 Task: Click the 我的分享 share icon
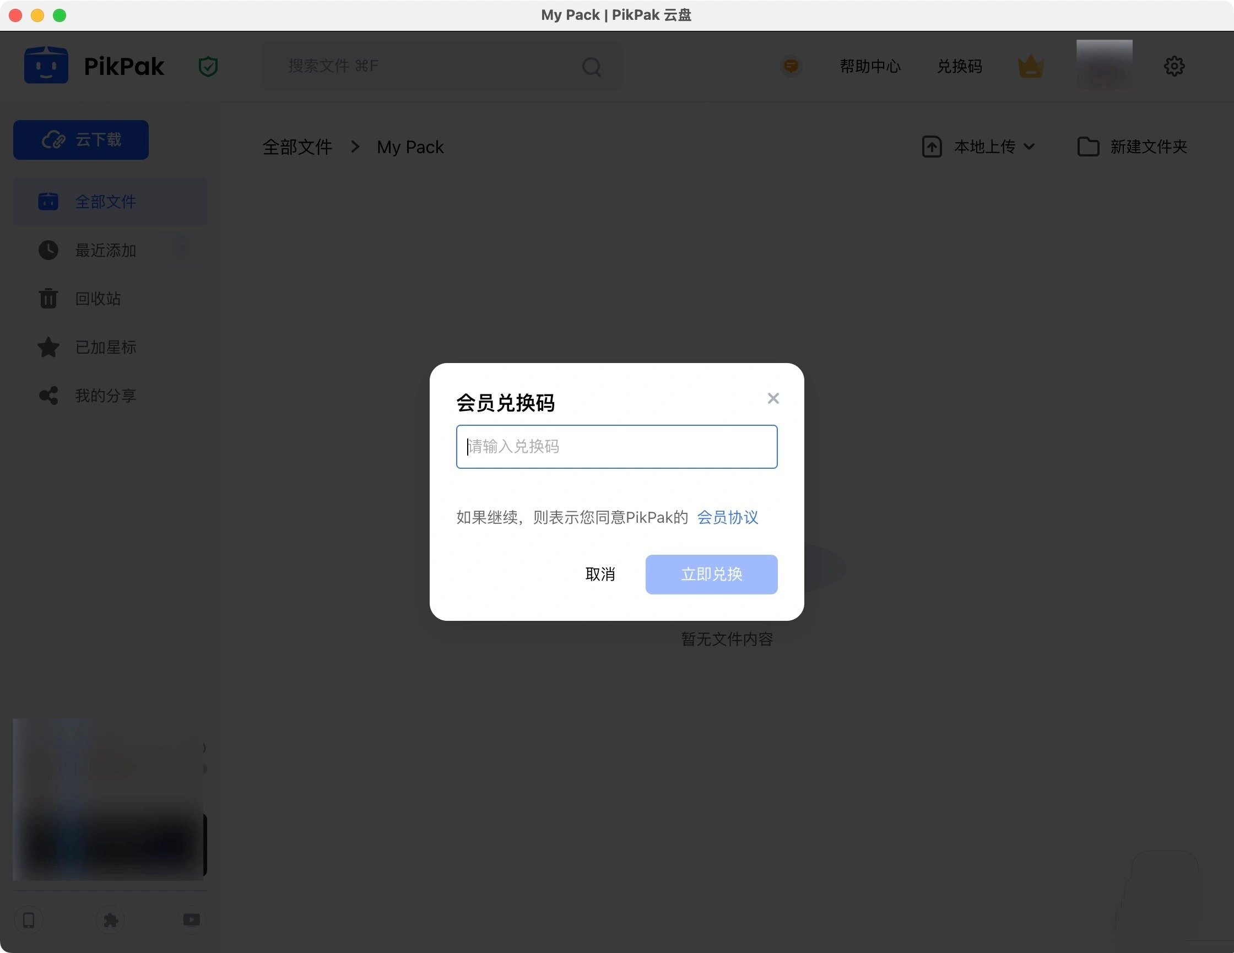coord(48,396)
